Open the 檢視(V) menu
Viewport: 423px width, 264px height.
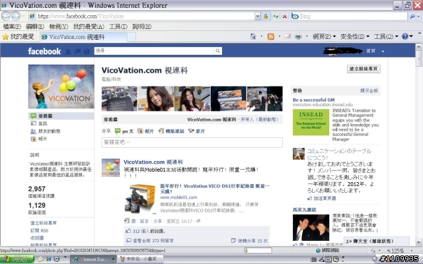point(59,26)
